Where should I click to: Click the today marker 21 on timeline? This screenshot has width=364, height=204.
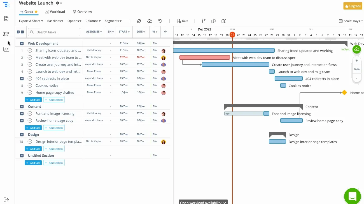[232, 35]
